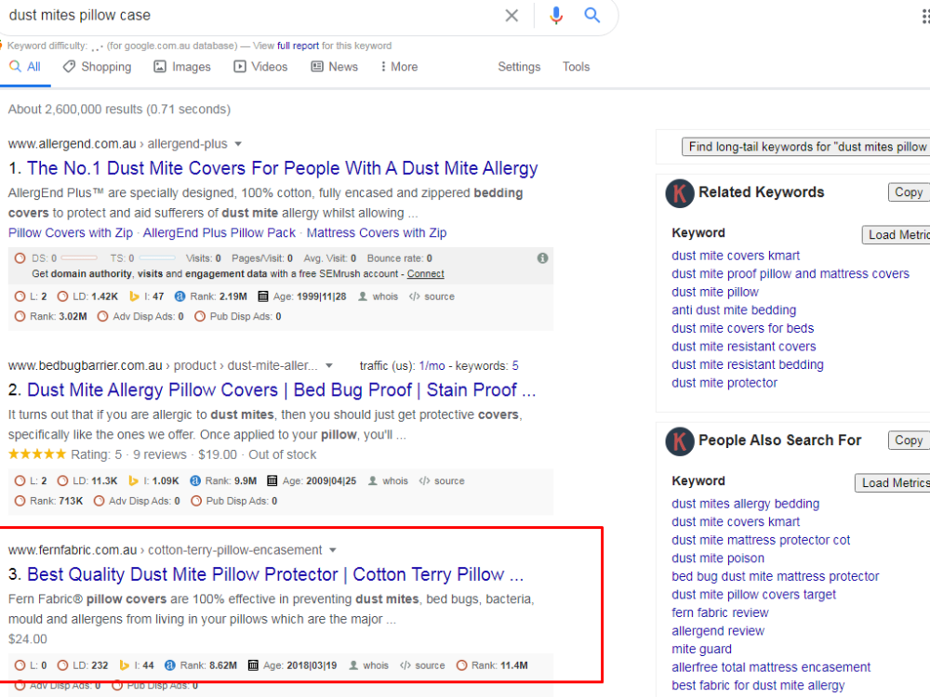Click keyword mite guard
The width and height of the screenshot is (930, 697).
(701, 649)
